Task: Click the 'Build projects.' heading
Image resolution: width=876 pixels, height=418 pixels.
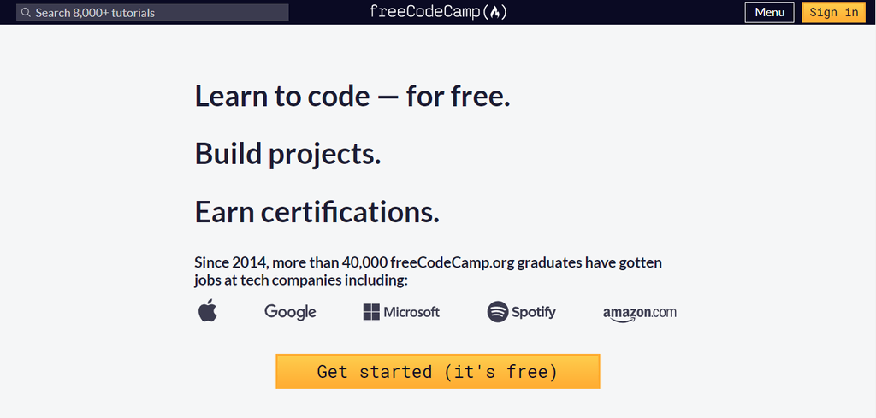Action: (x=287, y=154)
